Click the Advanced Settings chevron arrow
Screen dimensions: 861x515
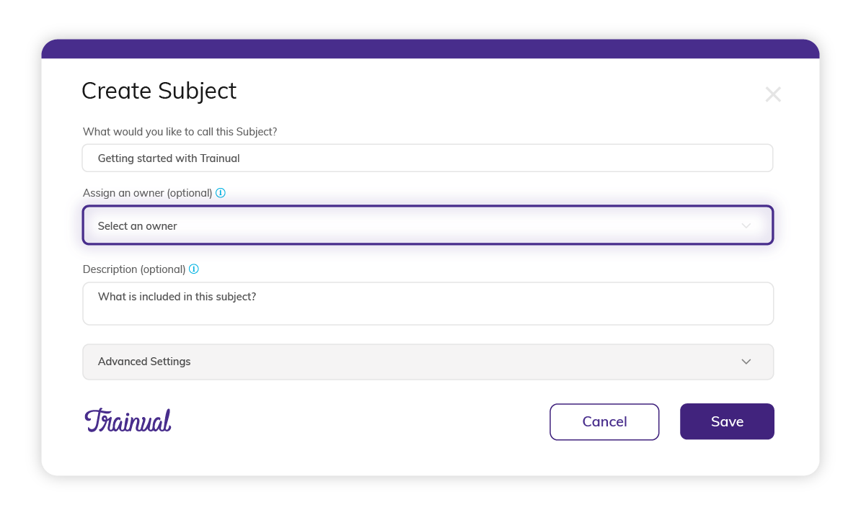click(x=746, y=362)
